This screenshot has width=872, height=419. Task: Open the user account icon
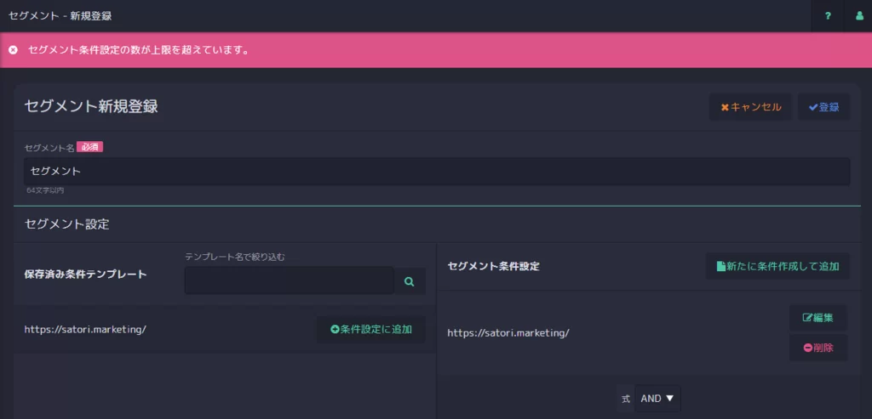(x=858, y=15)
